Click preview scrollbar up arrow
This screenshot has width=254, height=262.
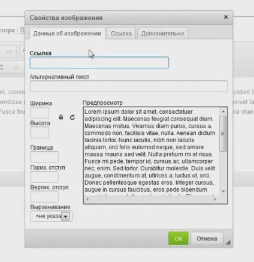(223, 112)
